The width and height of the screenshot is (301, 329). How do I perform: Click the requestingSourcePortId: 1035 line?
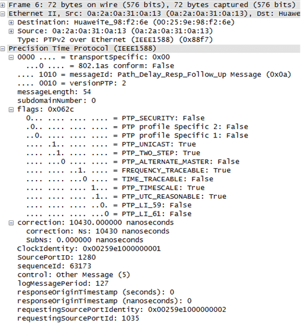(x=78, y=319)
